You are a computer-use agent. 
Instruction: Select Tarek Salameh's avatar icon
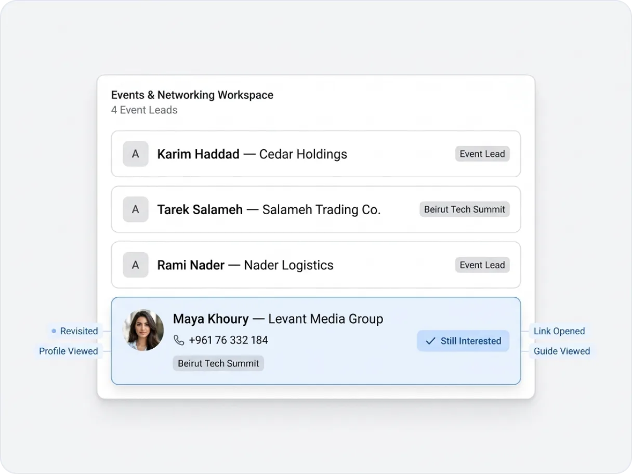point(135,209)
